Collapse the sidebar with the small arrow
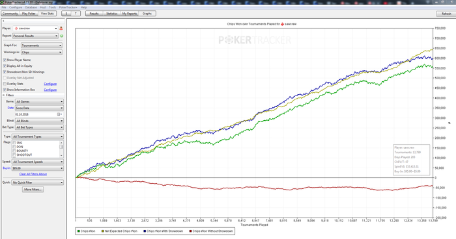The width and height of the screenshot is (456, 239). pos(3,21)
